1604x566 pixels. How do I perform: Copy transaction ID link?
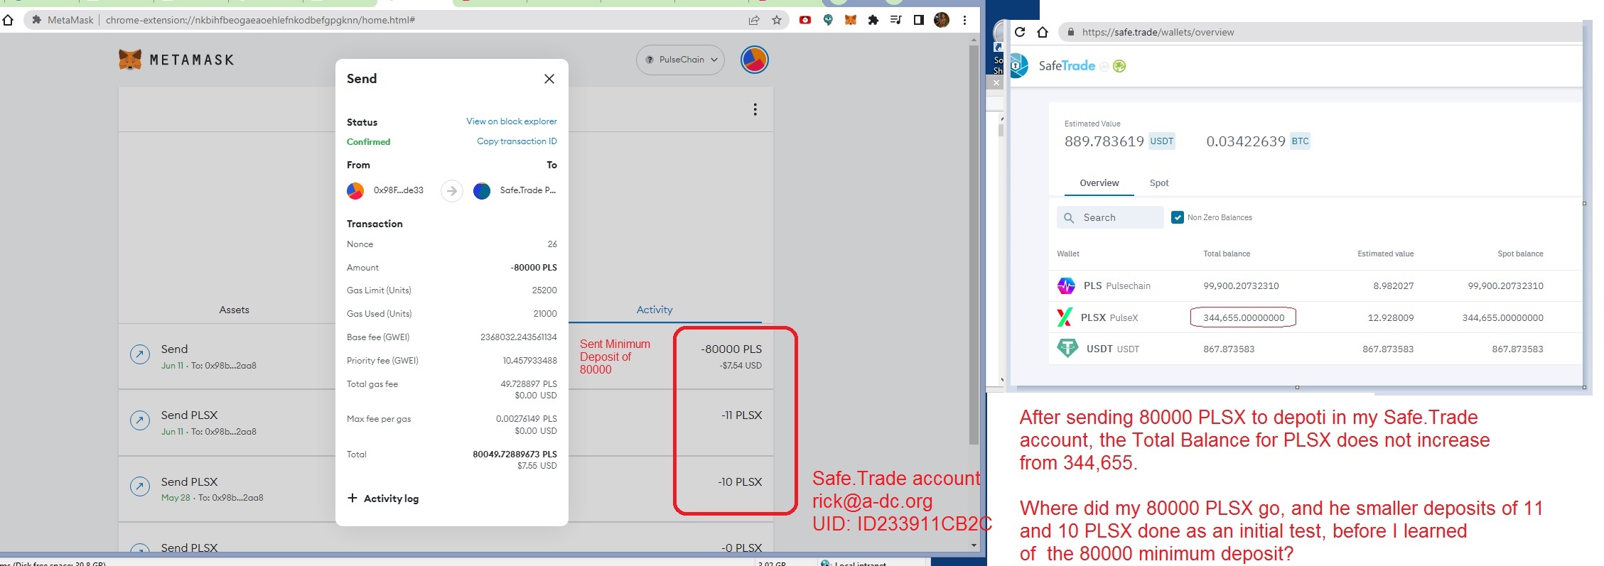tap(517, 141)
